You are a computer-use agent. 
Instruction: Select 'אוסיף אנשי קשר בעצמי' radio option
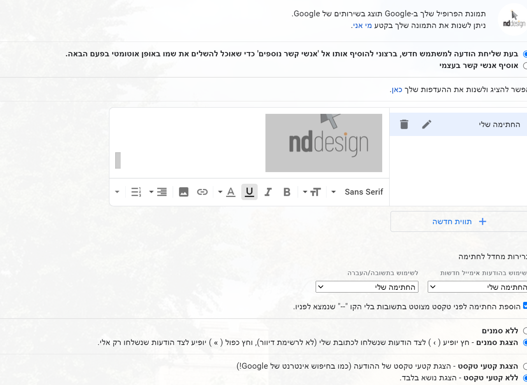coord(525,66)
